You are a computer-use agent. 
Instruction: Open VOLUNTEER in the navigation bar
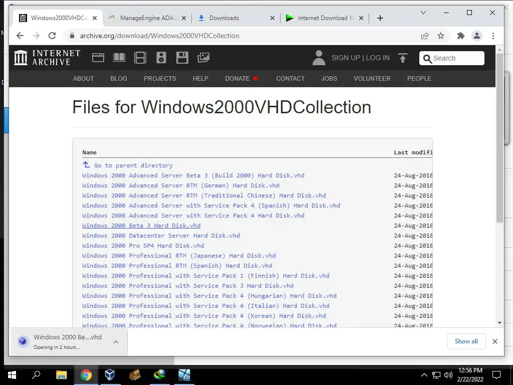pyautogui.click(x=372, y=79)
